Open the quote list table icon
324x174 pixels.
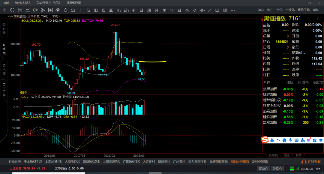20,10
